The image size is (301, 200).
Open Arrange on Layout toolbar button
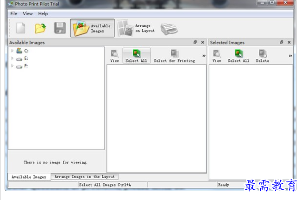pyautogui.click(x=136, y=28)
